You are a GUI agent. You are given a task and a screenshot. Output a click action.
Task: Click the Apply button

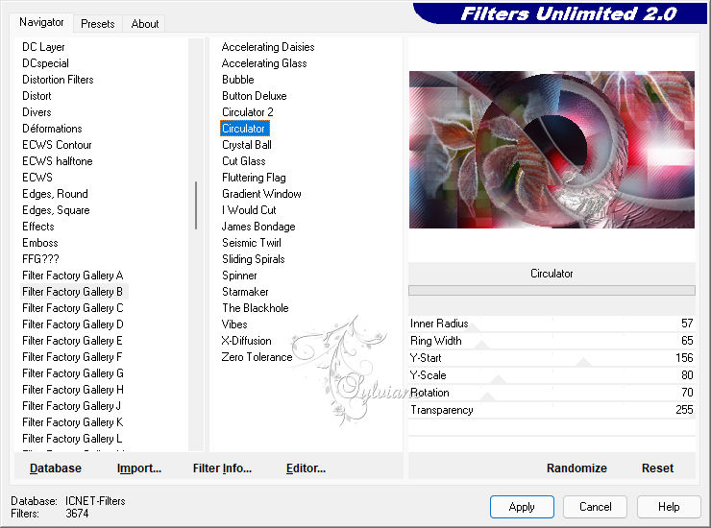click(x=522, y=506)
